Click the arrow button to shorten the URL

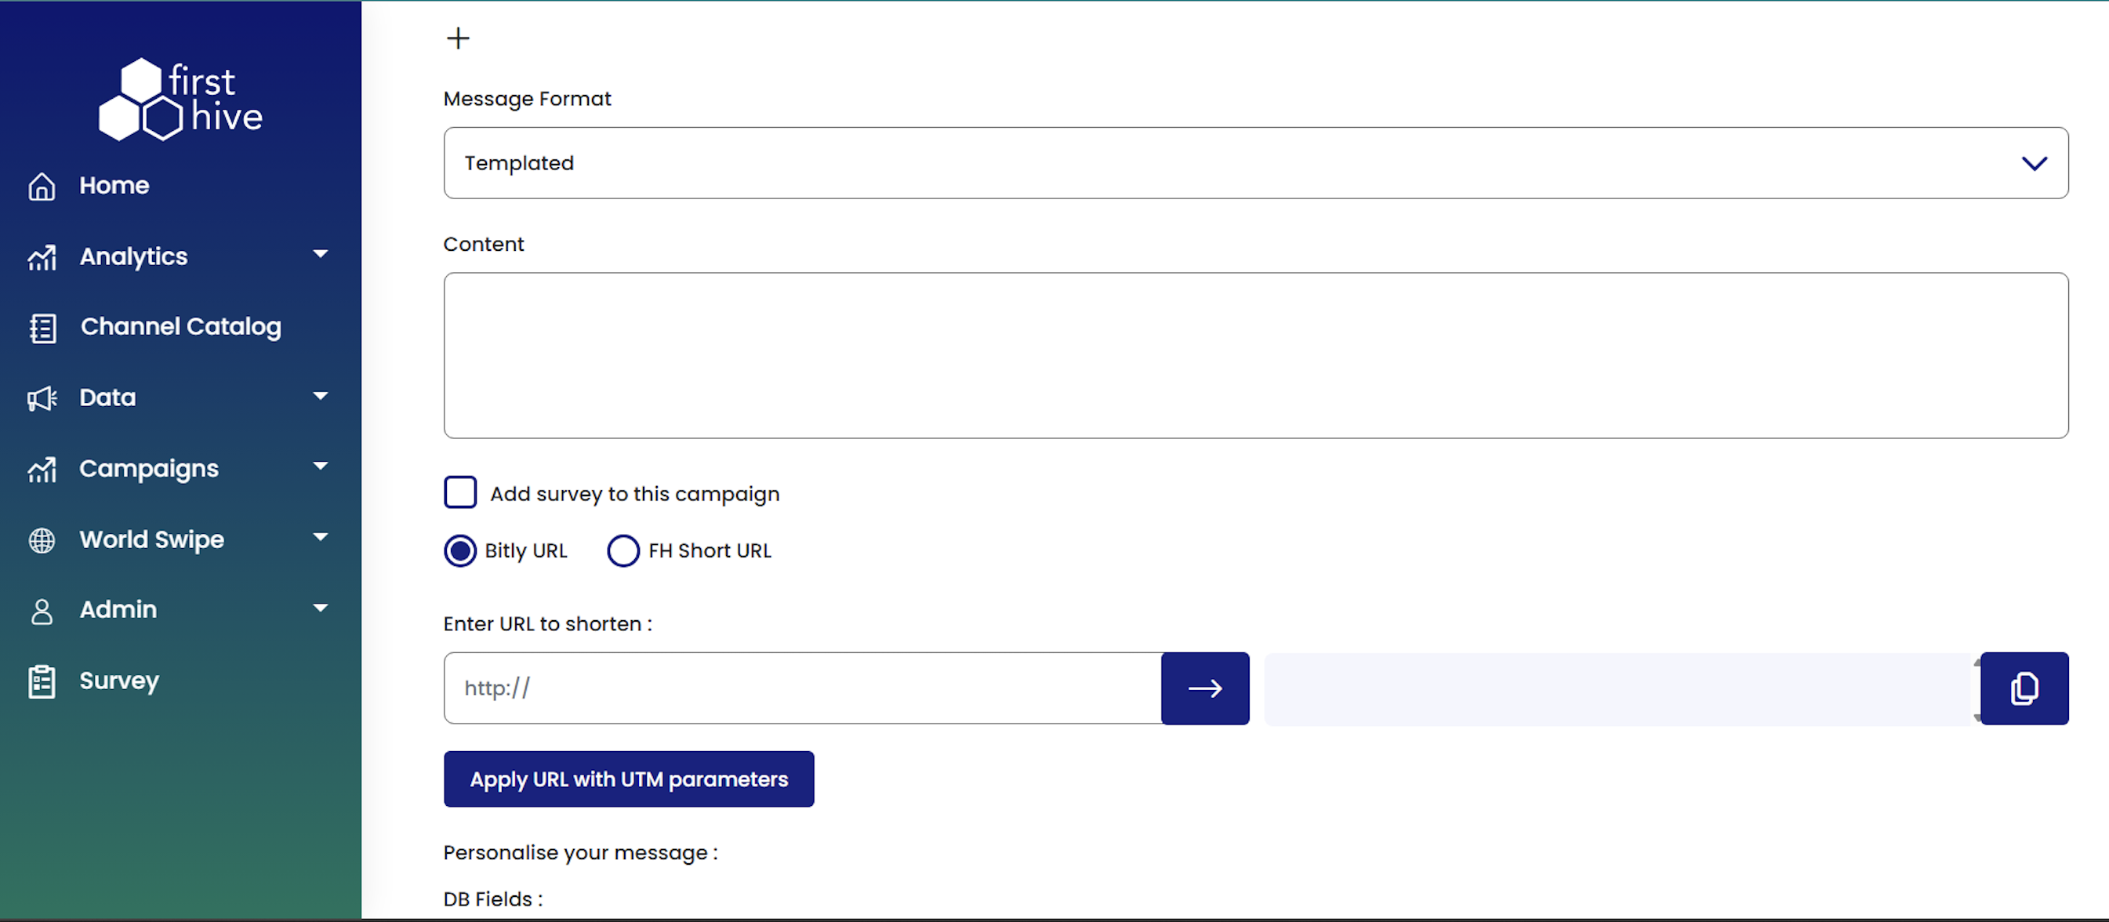coord(1205,688)
